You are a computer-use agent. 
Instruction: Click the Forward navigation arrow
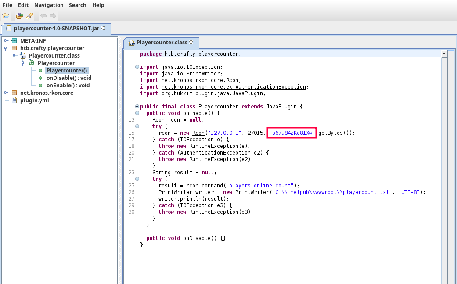click(53, 16)
